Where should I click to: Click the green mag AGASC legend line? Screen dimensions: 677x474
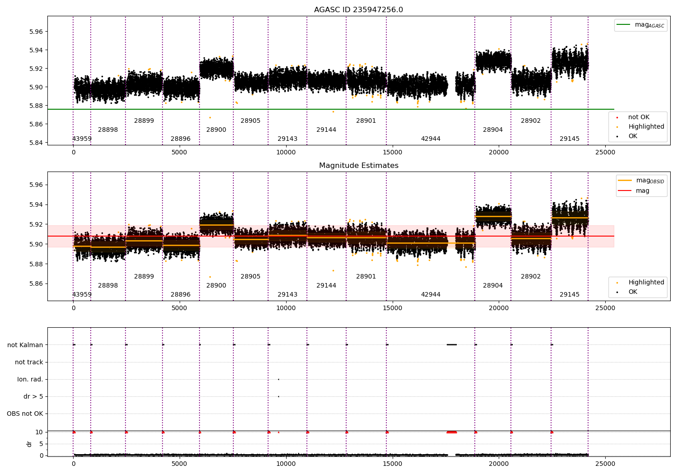pos(623,25)
